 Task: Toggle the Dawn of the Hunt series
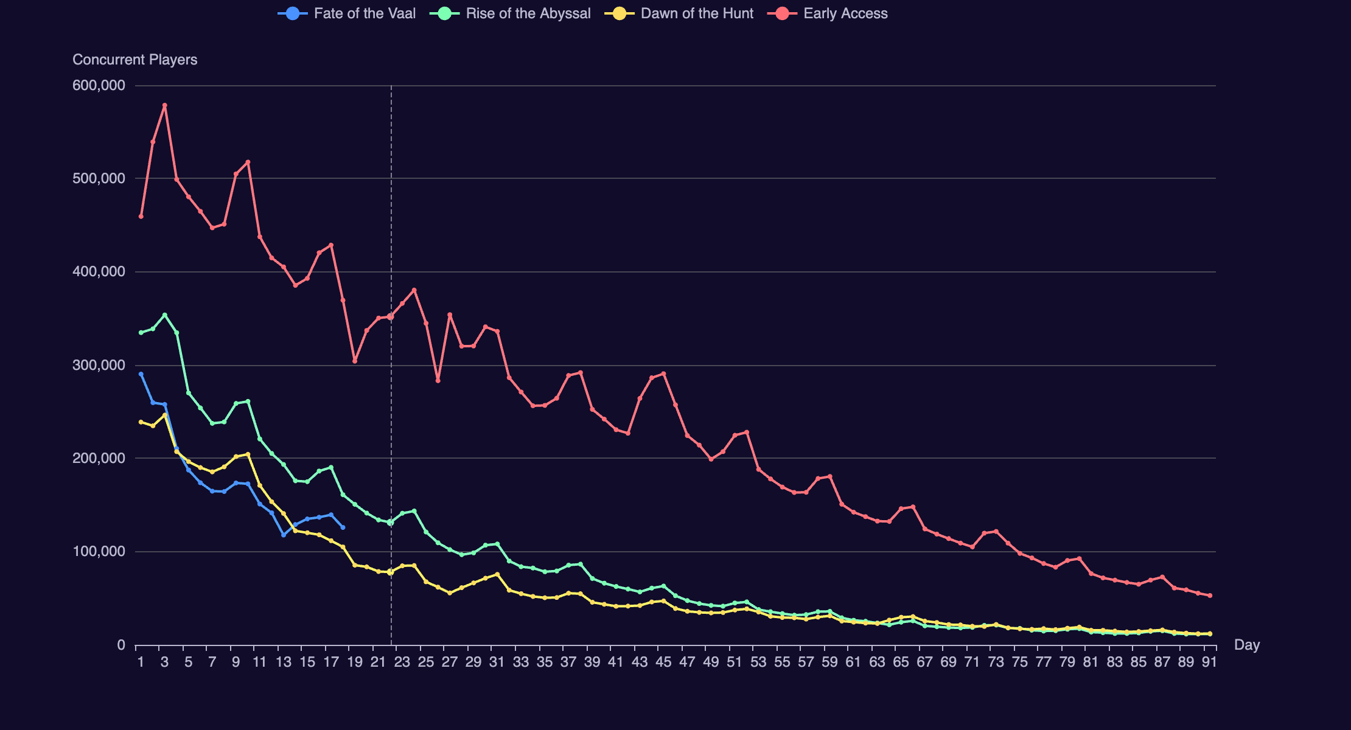click(x=697, y=13)
